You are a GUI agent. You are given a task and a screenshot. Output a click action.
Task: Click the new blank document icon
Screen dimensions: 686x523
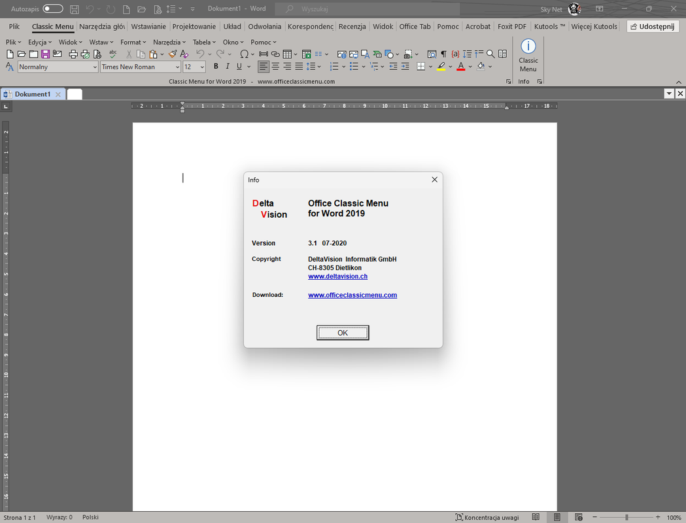(10, 54)
